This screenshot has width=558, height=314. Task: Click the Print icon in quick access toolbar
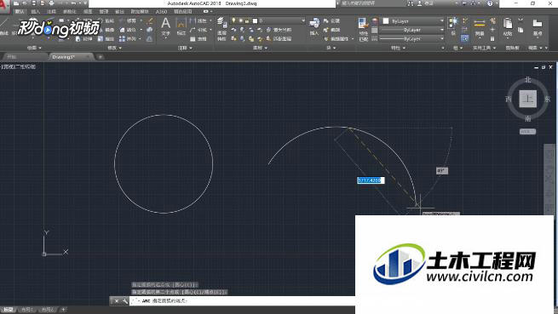point(51,3)
